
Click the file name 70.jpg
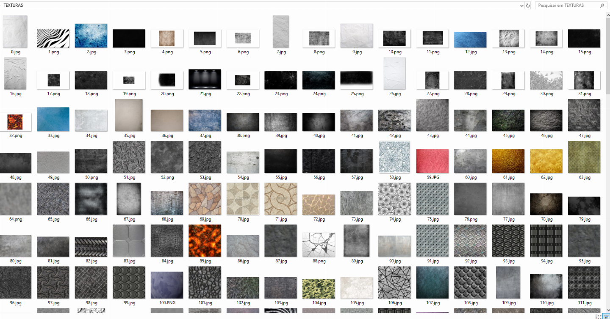pos(243,220)
